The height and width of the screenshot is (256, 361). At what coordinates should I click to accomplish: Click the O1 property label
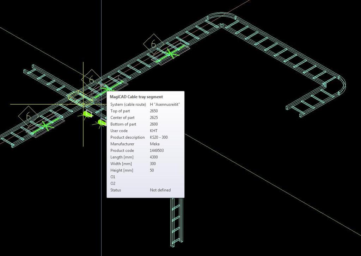coord(112,177)
